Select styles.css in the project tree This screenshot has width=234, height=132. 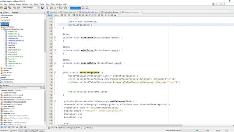(x=11, y=66)
